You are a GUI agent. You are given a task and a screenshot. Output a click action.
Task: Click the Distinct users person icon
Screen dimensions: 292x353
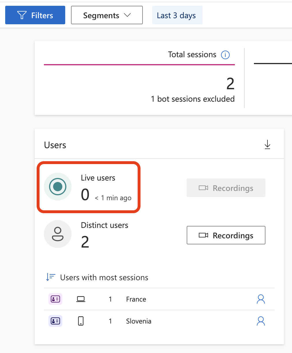pos(58,234)
